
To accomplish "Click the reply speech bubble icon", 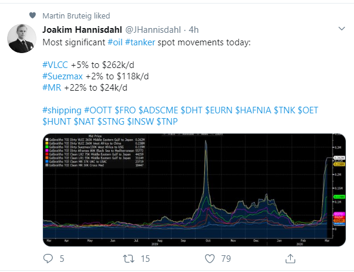I will (x=48, y=258).
